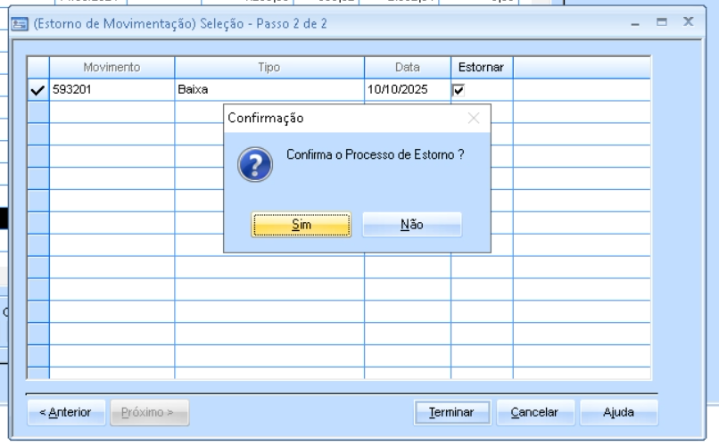
Task: Open help with the Ajuda button
Action: 618,412
